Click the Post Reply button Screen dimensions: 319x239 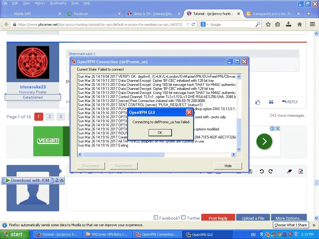point(218,218)
